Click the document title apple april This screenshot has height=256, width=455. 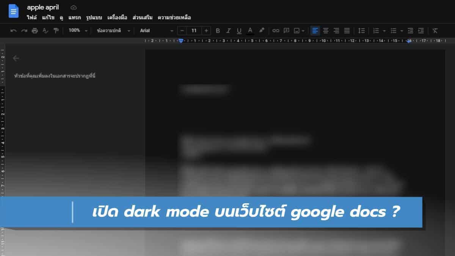43,8
